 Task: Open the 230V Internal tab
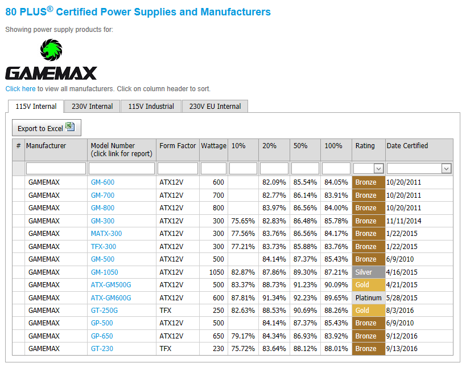tap(92, 107)
